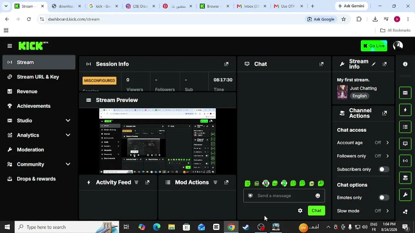Pop out the Activity Feed panel

(x=147, y=183)
